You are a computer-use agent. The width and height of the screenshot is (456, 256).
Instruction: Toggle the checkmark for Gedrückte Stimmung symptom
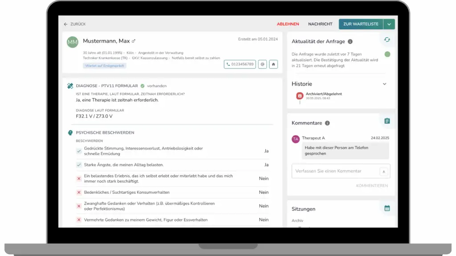point(79,151)
